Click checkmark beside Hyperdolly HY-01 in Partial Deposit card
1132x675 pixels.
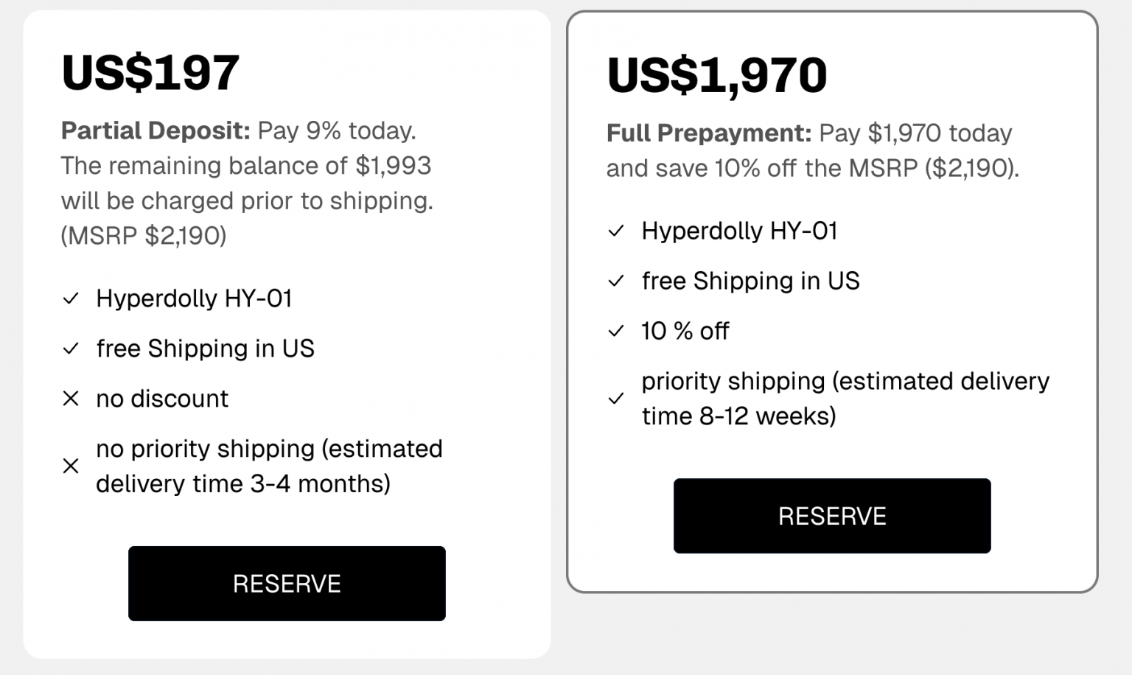tap(71, 298)
